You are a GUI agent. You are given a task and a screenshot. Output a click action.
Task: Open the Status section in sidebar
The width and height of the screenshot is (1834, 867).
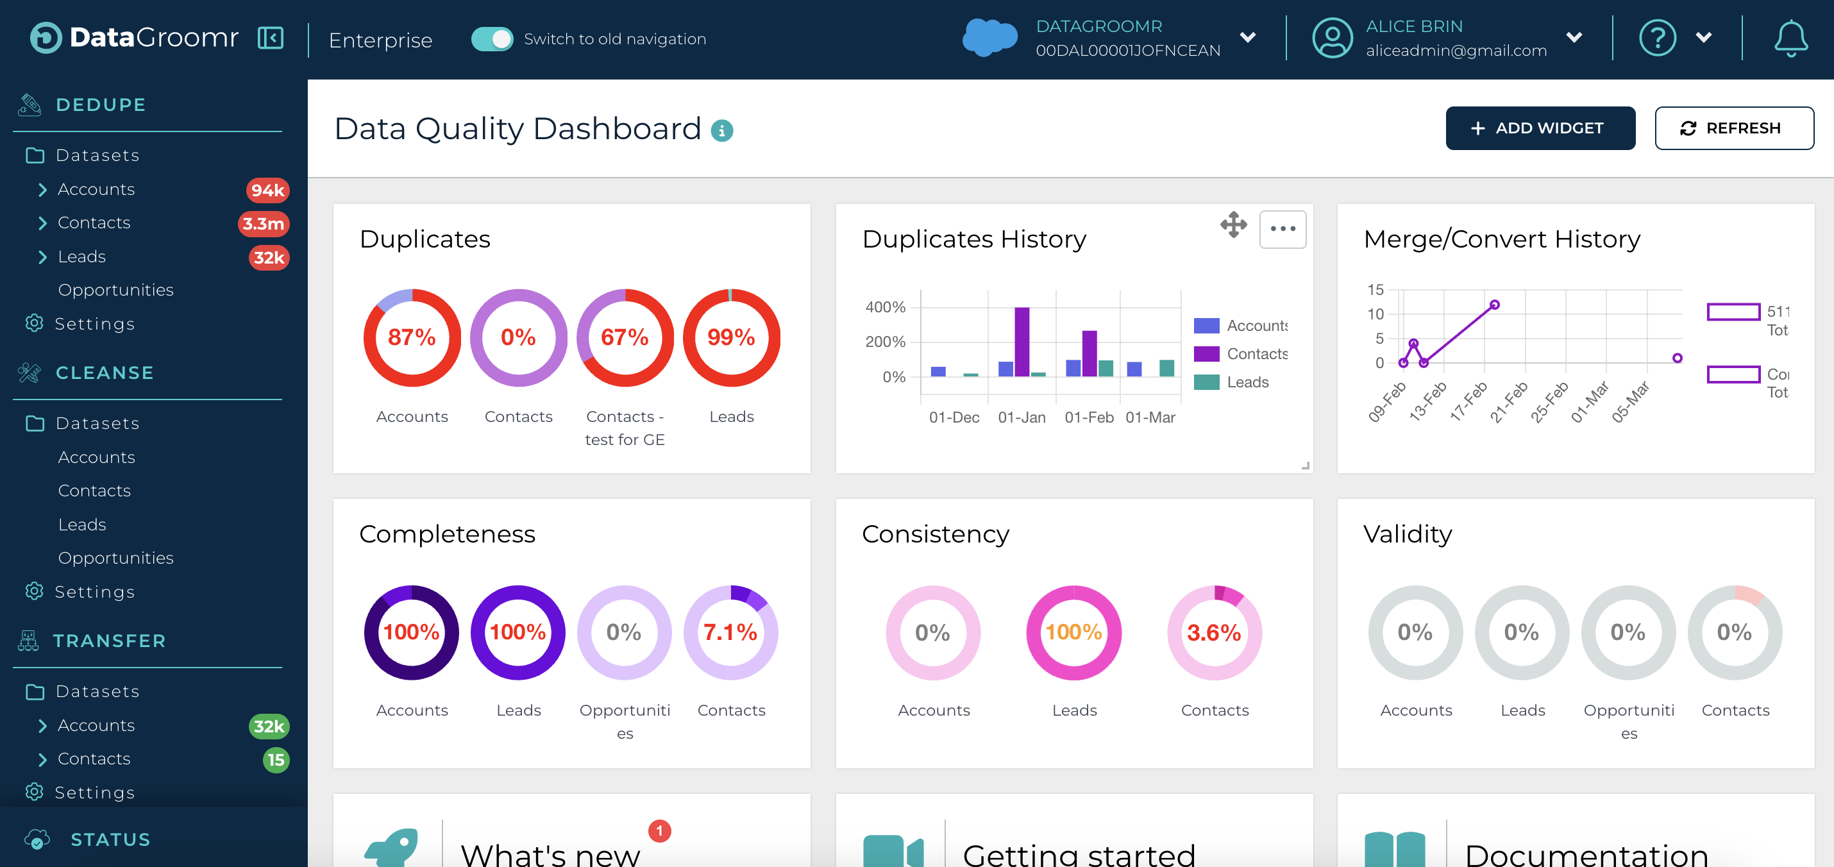tap(110, 839)
